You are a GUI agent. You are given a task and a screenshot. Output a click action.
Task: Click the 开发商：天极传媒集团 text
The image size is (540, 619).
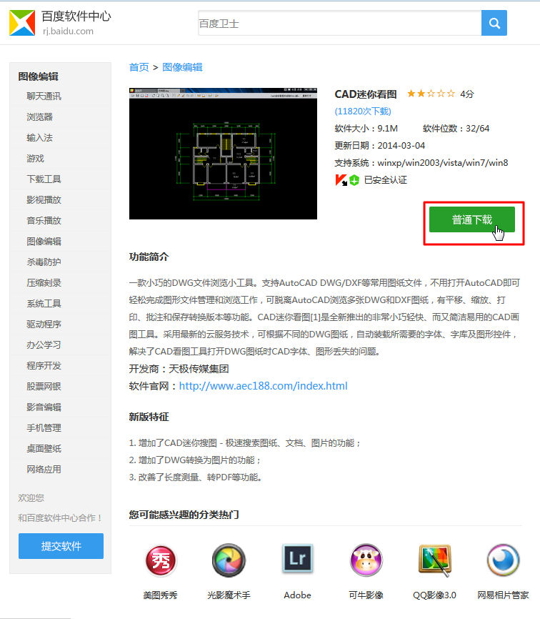(x=179, y=369)
